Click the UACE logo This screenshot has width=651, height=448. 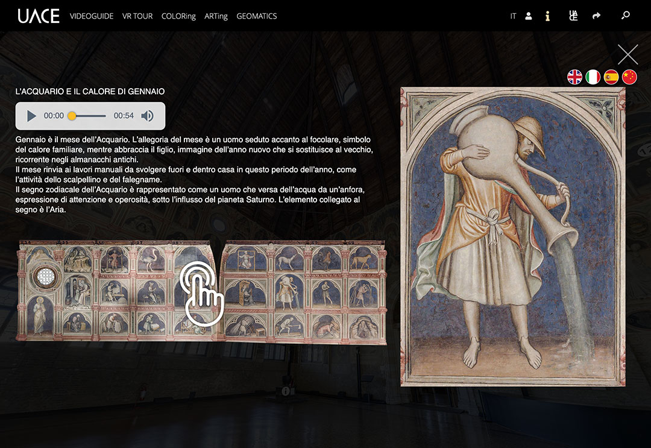(x=39, y=16)
